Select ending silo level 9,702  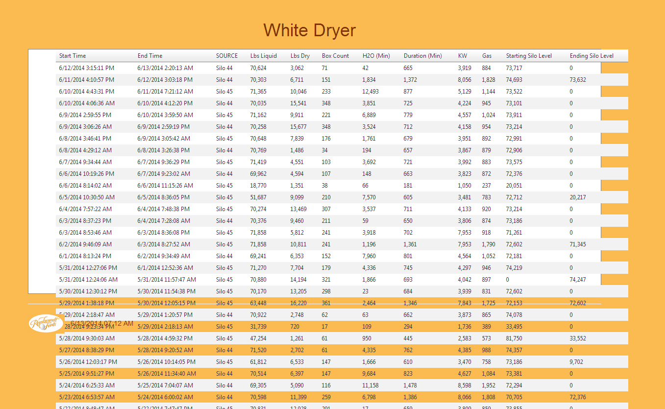[577, 362]
